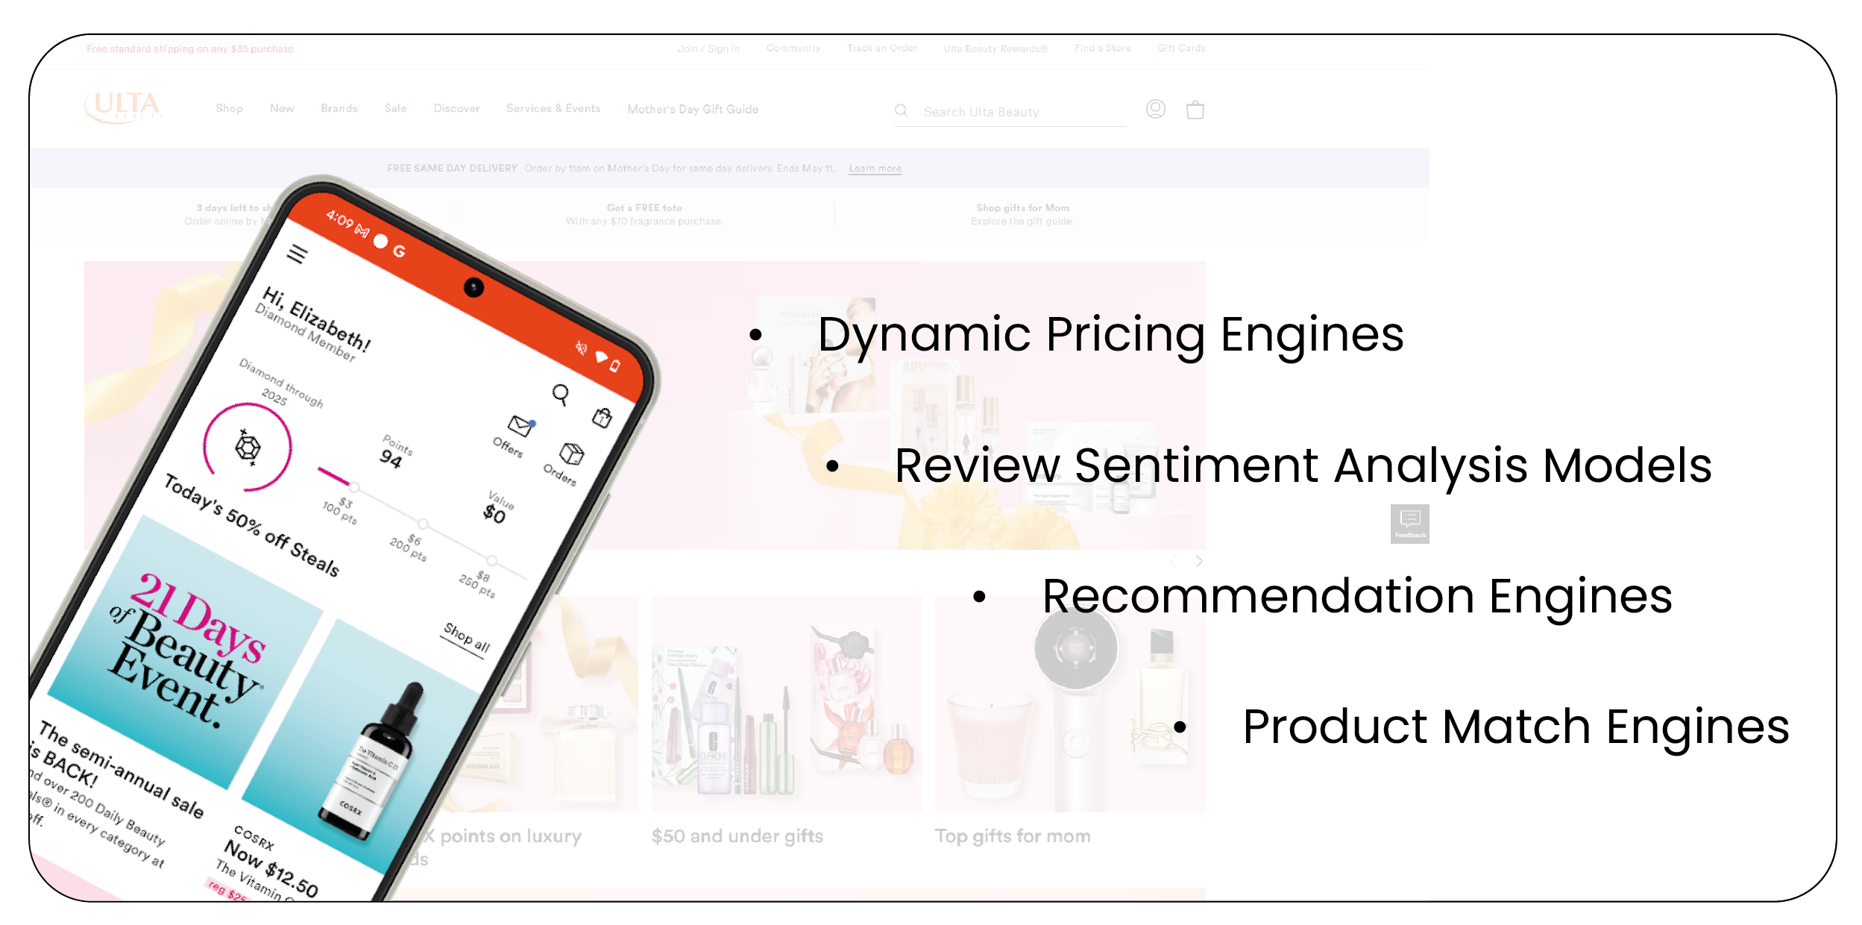1862x925 pixels.
Task: Tap the search icon in the phone app
Action: coord(561,394)
